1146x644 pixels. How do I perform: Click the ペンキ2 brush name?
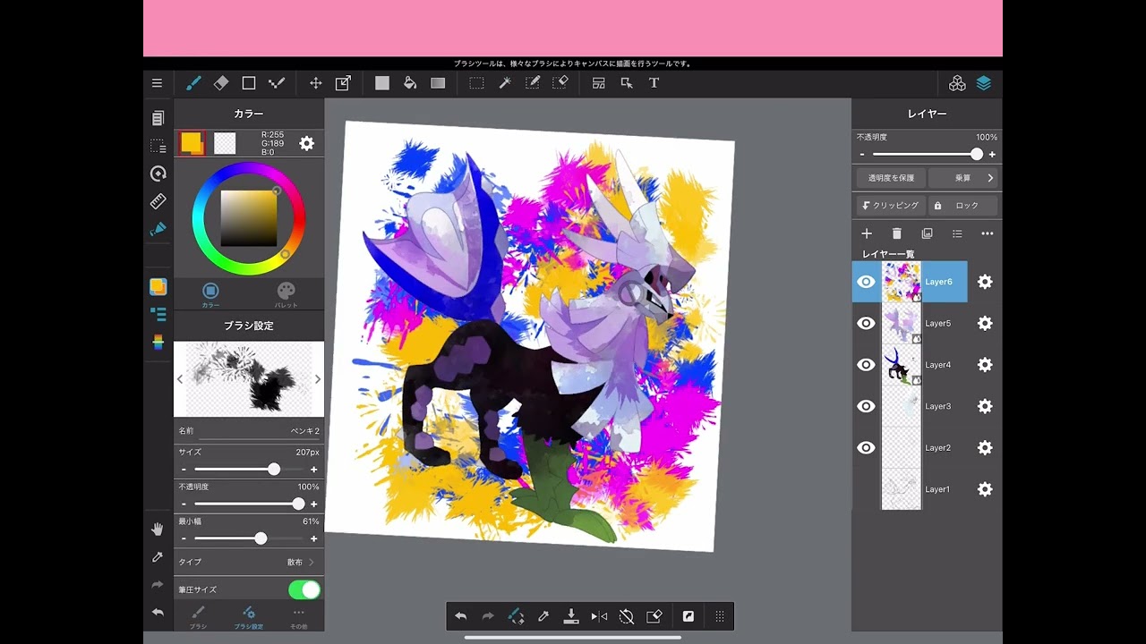coord(305,431)
